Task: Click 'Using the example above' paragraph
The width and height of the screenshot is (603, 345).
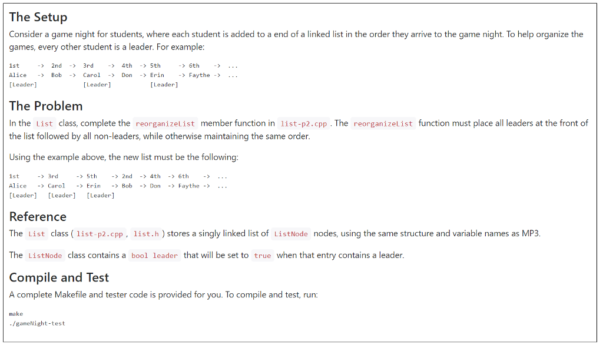Action: point(124,158)
